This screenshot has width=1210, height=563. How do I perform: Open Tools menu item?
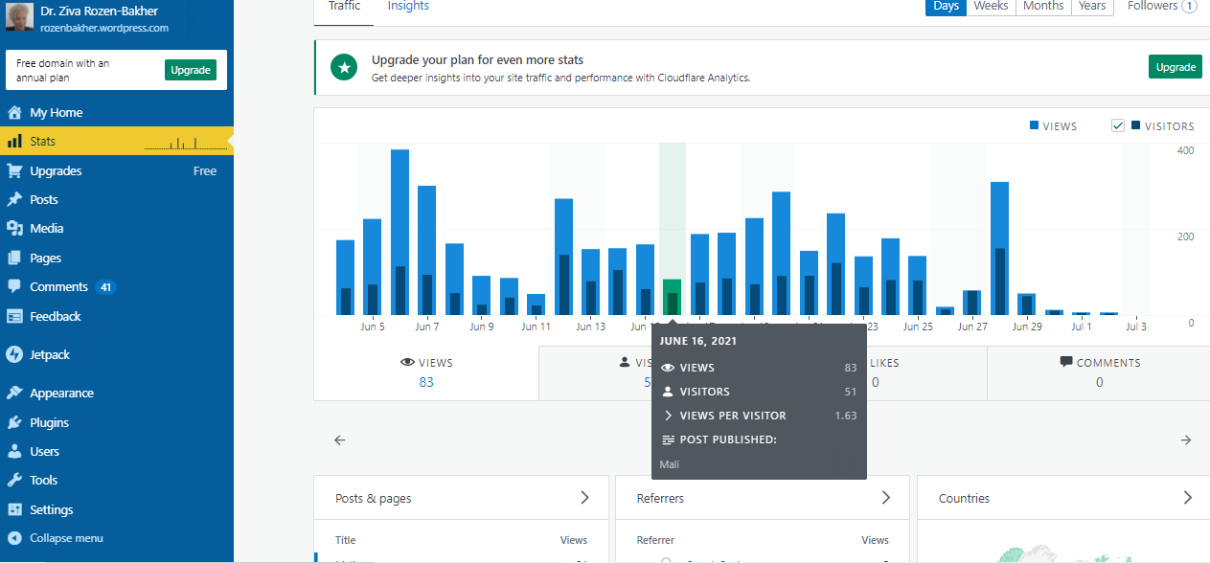(x=117, y=480)
